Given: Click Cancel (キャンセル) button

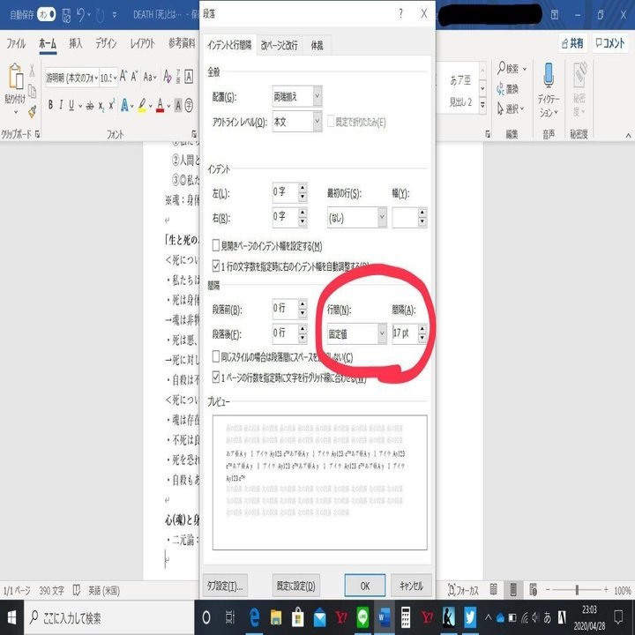Looking at the screenshot, I should 411,586.
